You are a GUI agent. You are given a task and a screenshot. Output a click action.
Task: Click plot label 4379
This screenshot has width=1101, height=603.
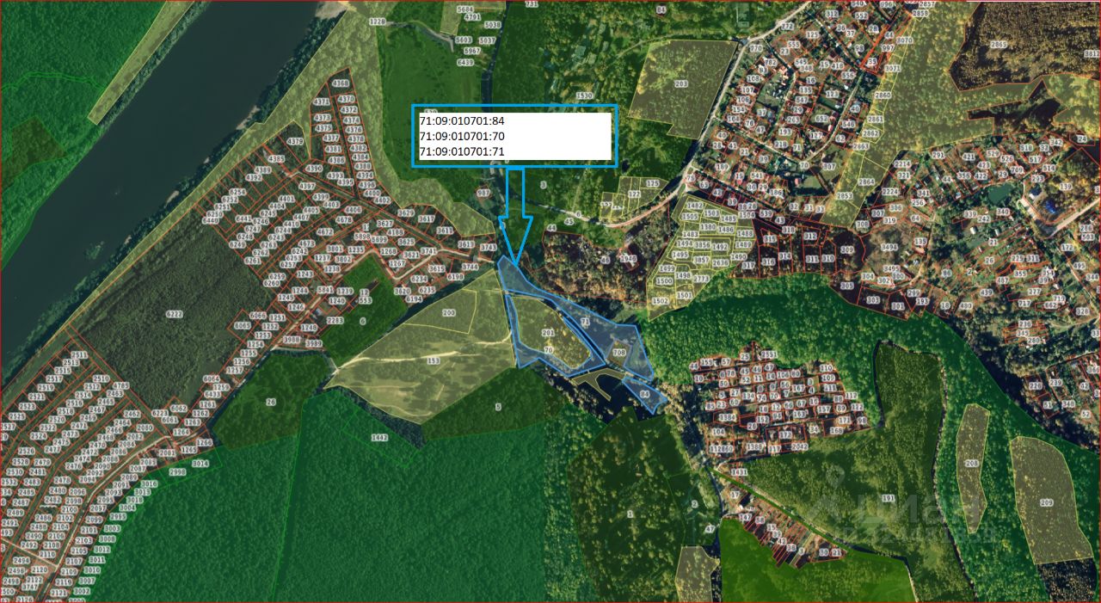pyautogui.click(x=295, y=142)
